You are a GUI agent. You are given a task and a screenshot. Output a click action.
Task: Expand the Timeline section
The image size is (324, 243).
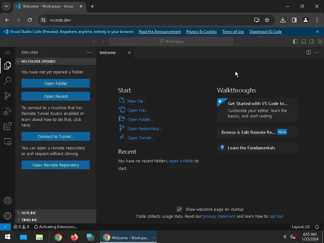pyautogui.click(x=56, y=220)
